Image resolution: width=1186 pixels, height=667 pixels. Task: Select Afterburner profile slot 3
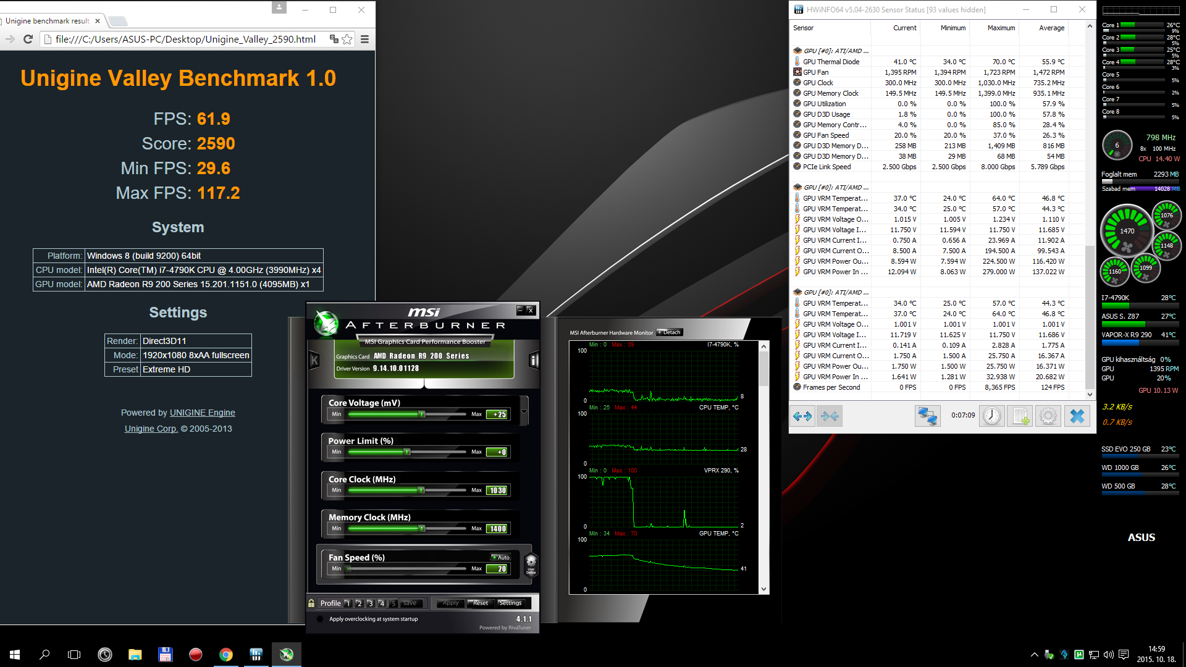click(x=370, y=603)
